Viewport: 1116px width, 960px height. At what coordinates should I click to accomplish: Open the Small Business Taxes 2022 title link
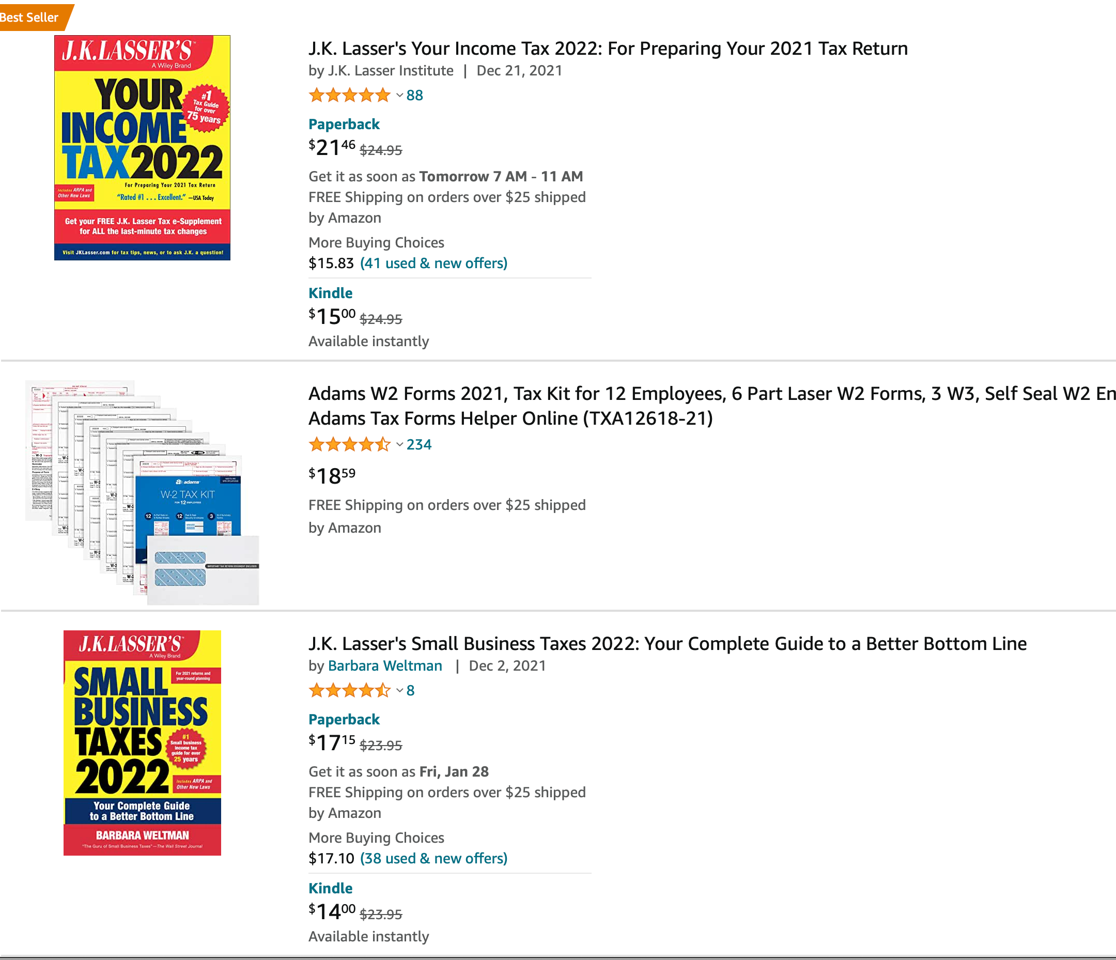coord(667,644)
